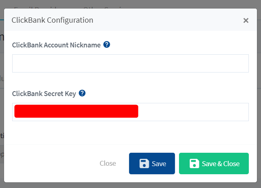
Task: Select the partially hidden Other Services tab
Action: click(104, 7)
